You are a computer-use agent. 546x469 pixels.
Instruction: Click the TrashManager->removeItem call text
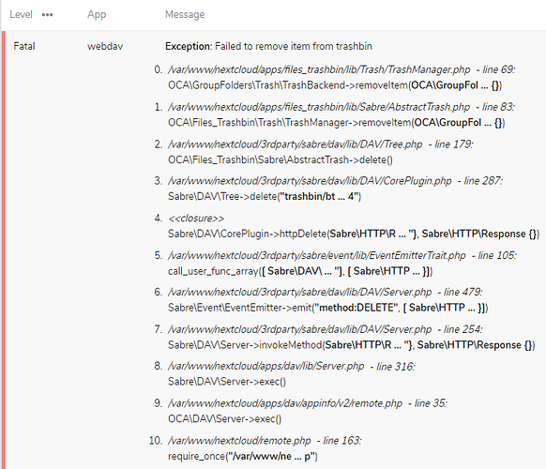[x=337, y=123]
